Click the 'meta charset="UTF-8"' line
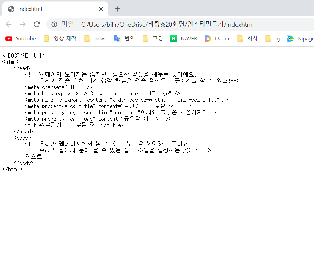Screen dimensions: 314x265 59,87
